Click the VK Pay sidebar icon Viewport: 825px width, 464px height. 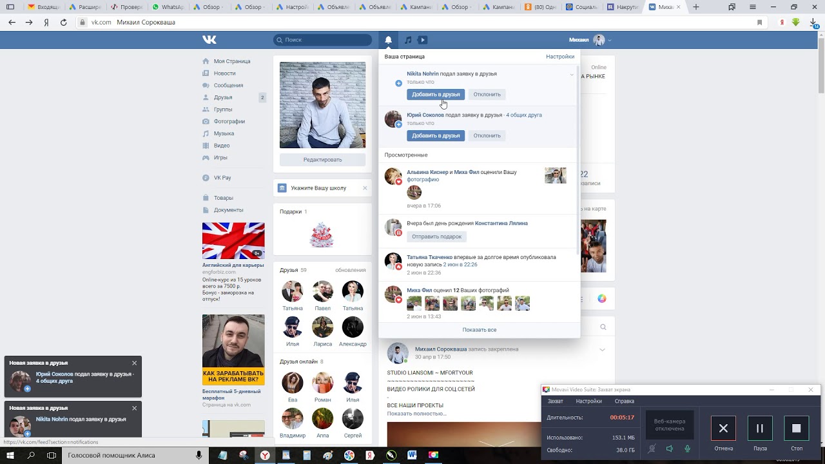click(206, 178)
